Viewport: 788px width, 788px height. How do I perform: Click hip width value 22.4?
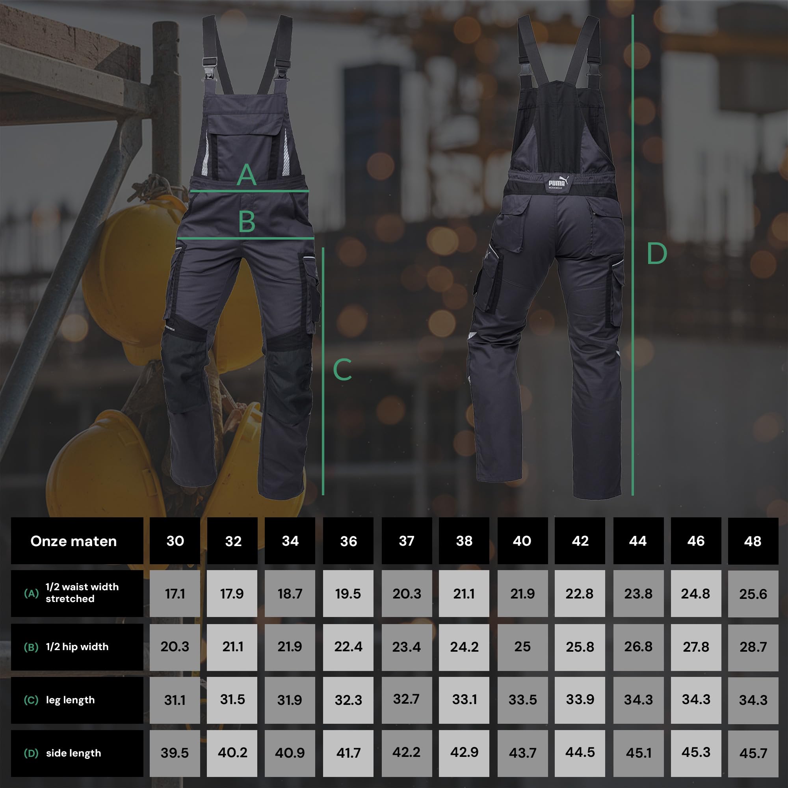[x=348, y=647]
